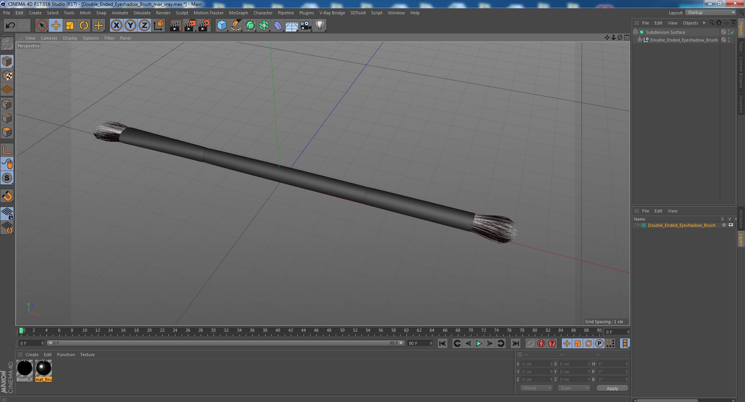Apply the coordinate values
Image resolution: width=745 pixels, height=402 pixels.
coord(612,388)
